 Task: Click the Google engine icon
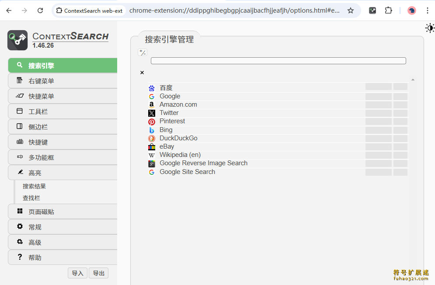point(151,97)
